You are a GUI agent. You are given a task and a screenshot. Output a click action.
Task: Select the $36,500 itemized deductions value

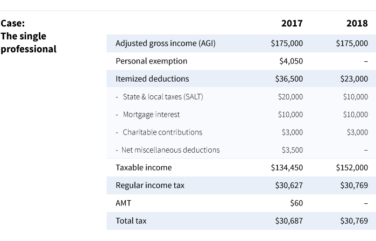tap(289, 79)
